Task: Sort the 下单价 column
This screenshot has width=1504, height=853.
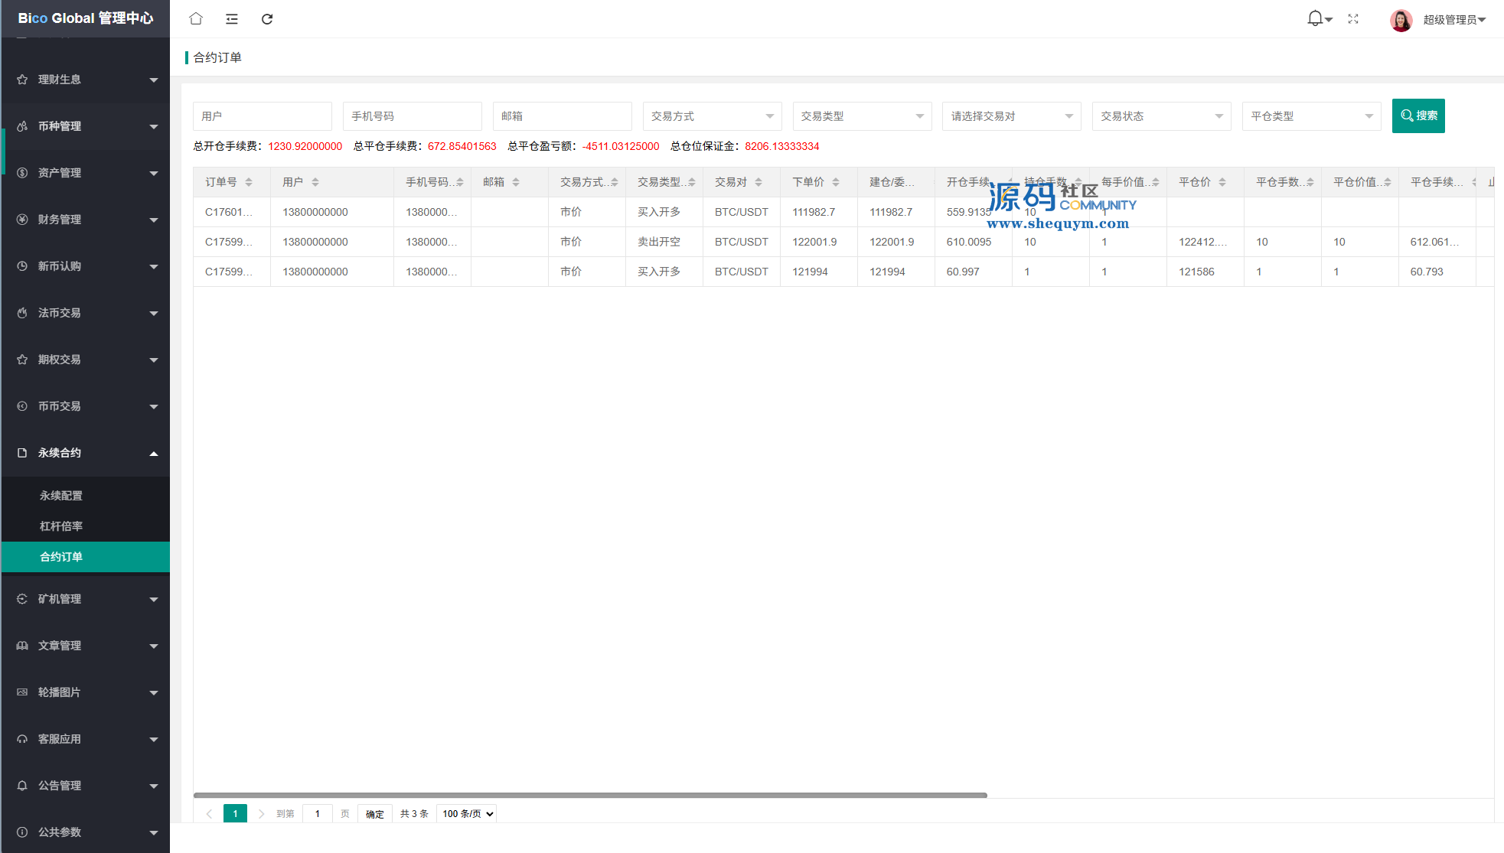Action: coord(836,182)
